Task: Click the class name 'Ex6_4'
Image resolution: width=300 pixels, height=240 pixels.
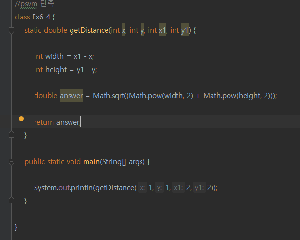Action: [x=41, y=17]
